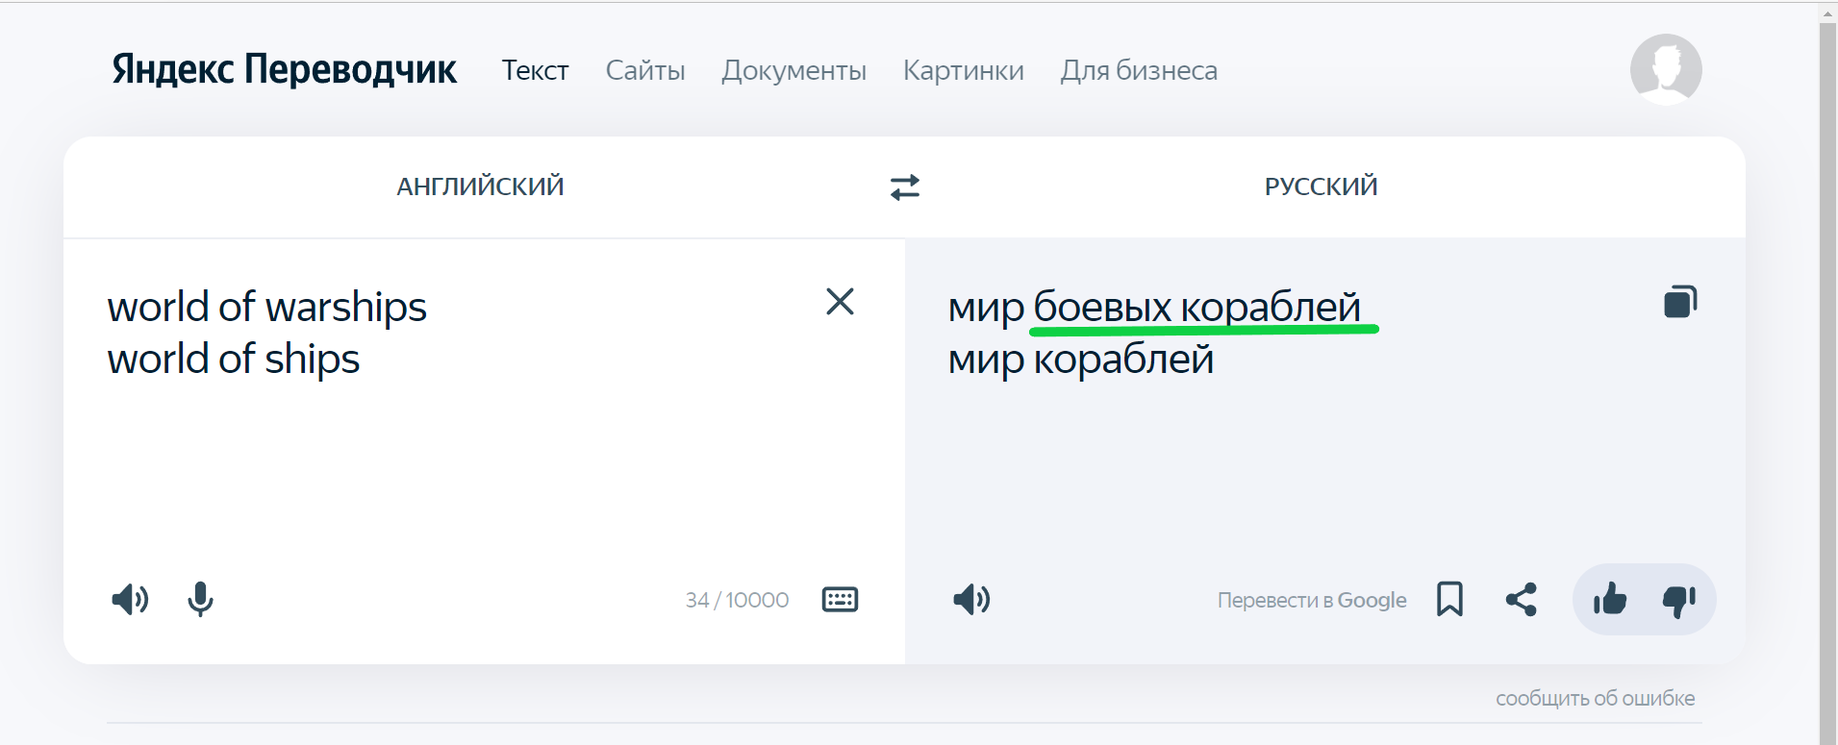Open user profile avatar
The image size is (1838, 745).
point(1666,69)
